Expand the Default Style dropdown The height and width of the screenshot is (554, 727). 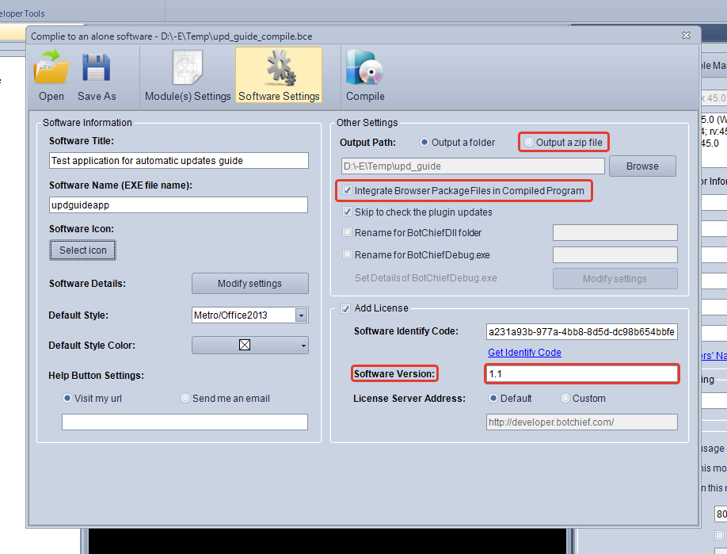point(301,315)
